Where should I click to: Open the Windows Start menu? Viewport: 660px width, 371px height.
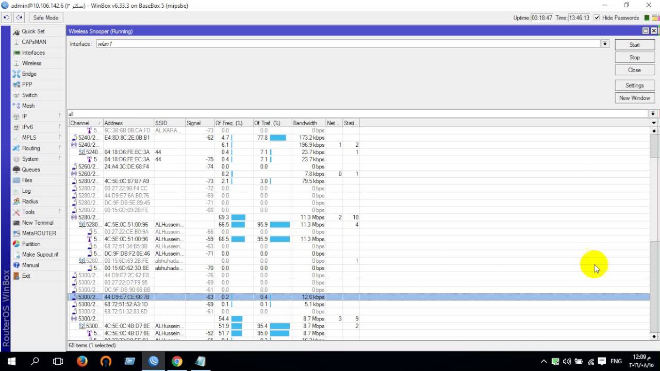11,361
